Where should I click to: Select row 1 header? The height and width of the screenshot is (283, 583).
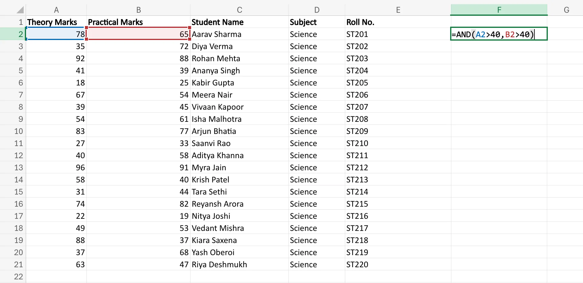(19, 22)
